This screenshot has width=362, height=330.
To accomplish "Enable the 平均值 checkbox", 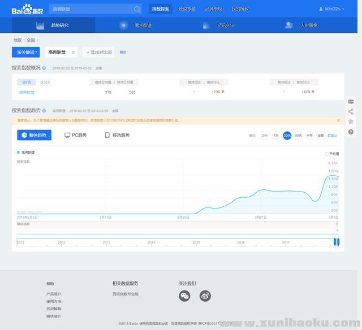I will 327,153.
